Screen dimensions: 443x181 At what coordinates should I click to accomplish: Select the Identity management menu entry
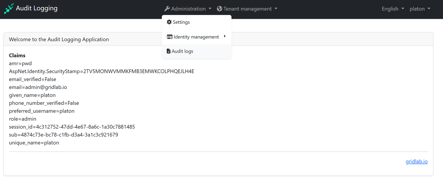pyautogui.click(x=196, y=37)
